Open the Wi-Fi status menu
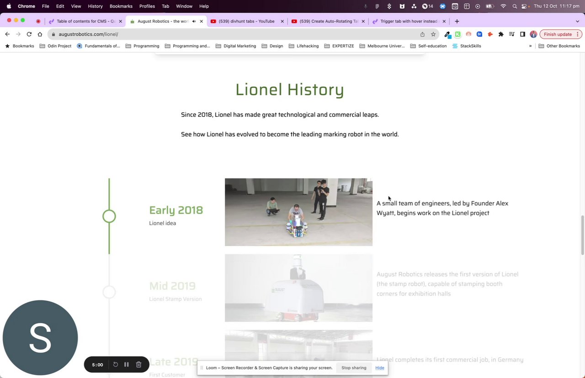 [x=503, y=6]
